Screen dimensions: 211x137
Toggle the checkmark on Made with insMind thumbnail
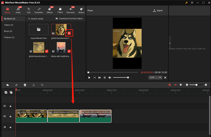[69, 51]
